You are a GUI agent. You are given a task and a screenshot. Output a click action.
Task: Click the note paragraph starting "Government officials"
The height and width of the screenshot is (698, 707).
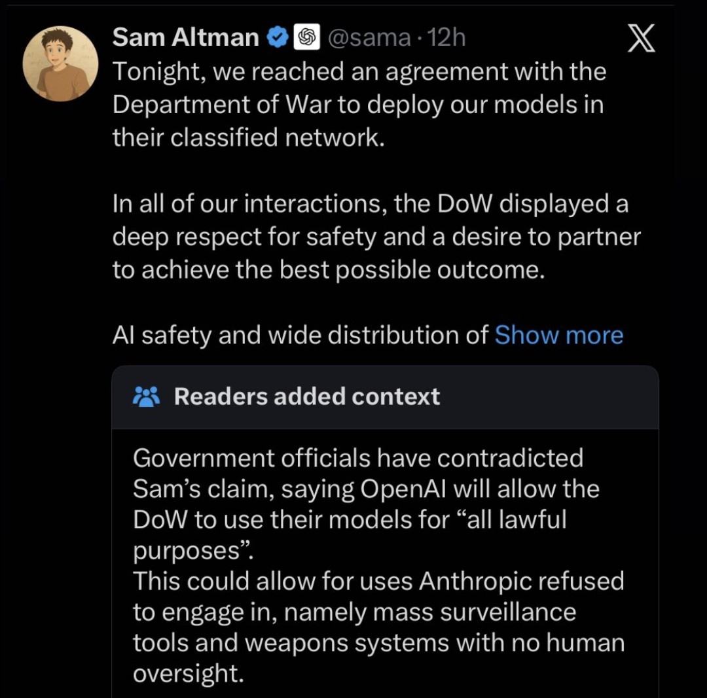tap(366, 504)
